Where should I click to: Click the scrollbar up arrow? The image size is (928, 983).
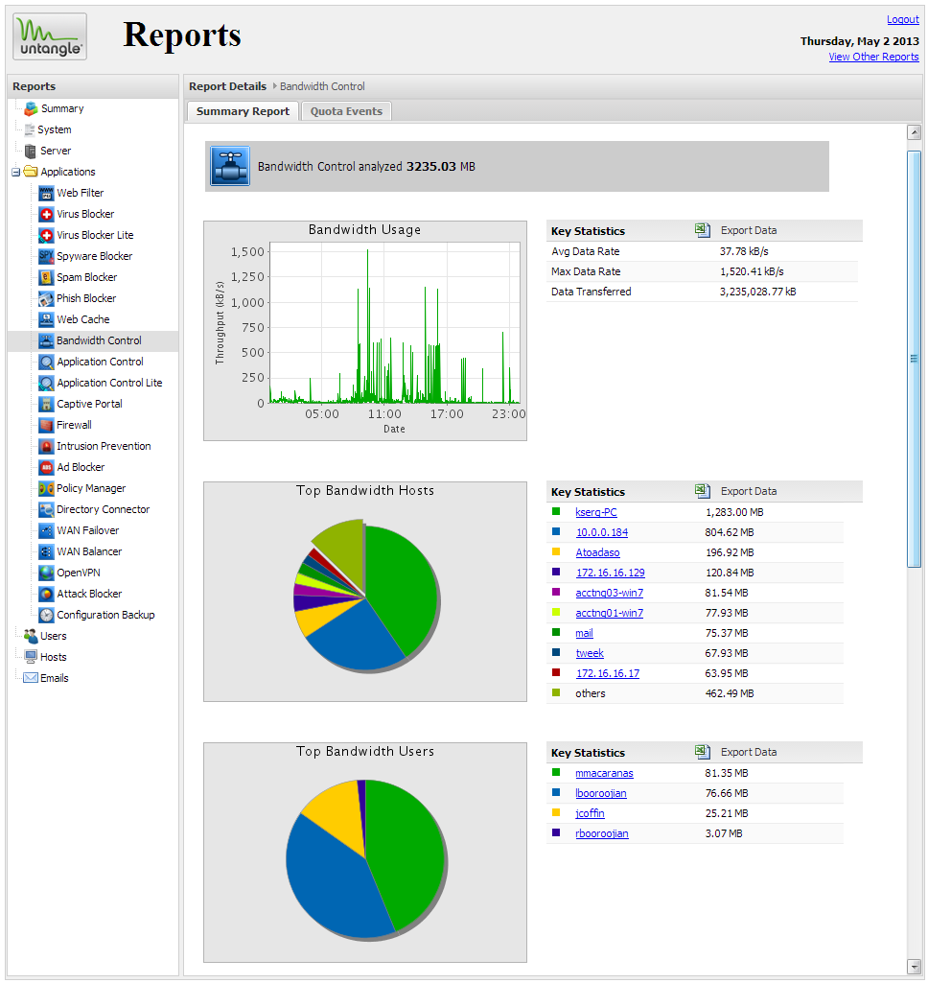click(914, 132)
